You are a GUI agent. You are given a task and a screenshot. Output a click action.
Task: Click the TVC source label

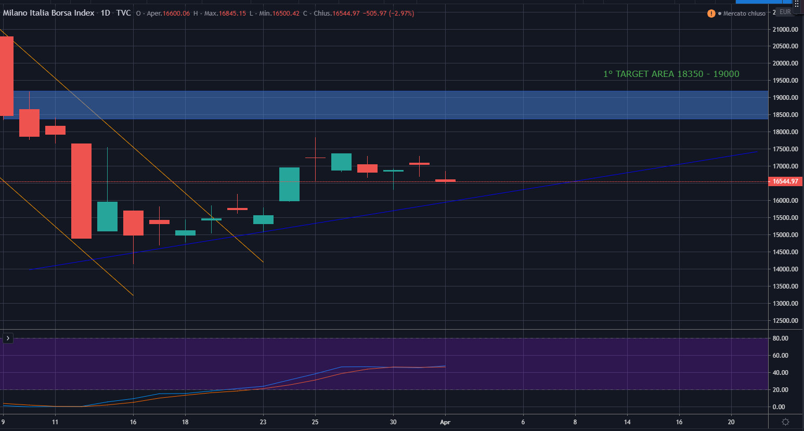click(123, 13)
